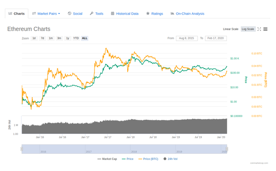Click the Jan '18 x-axis label

click(130, 137)
